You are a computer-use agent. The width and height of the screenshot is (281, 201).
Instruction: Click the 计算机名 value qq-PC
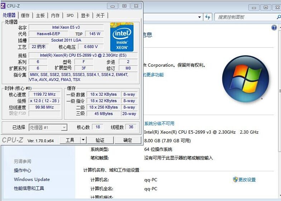[x=151, y=180]
